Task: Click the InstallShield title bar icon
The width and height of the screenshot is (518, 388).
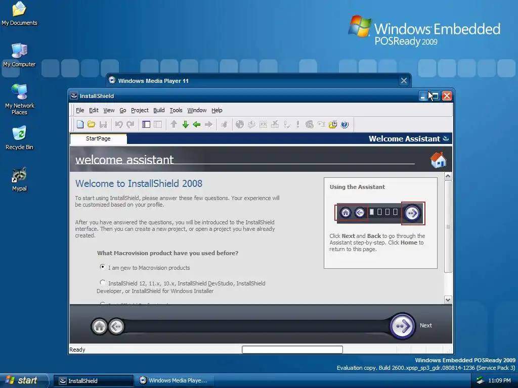Action: point(74,95)
